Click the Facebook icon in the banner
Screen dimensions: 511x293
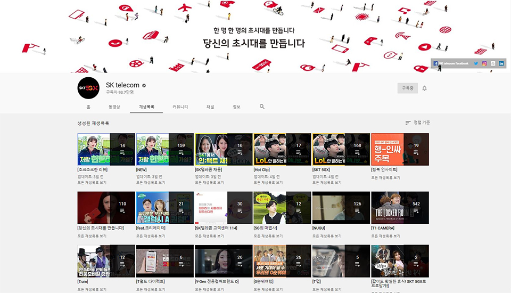coord(435,63)
